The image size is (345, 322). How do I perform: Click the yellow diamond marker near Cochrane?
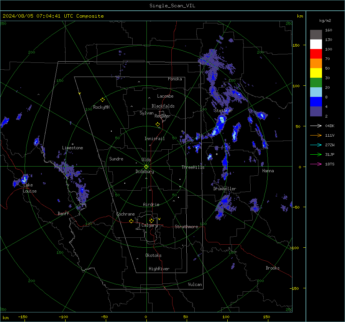pos(131,221)
